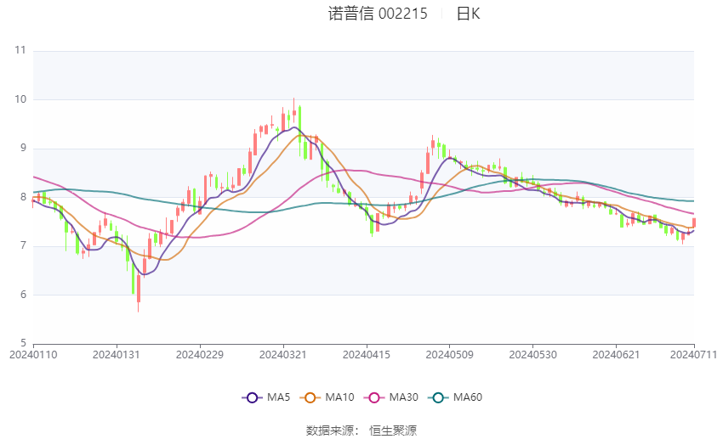This screenshot has width=723, height=439.
Task: Hide the MA10 line using its legend text
Action: [x=340, y=397]
